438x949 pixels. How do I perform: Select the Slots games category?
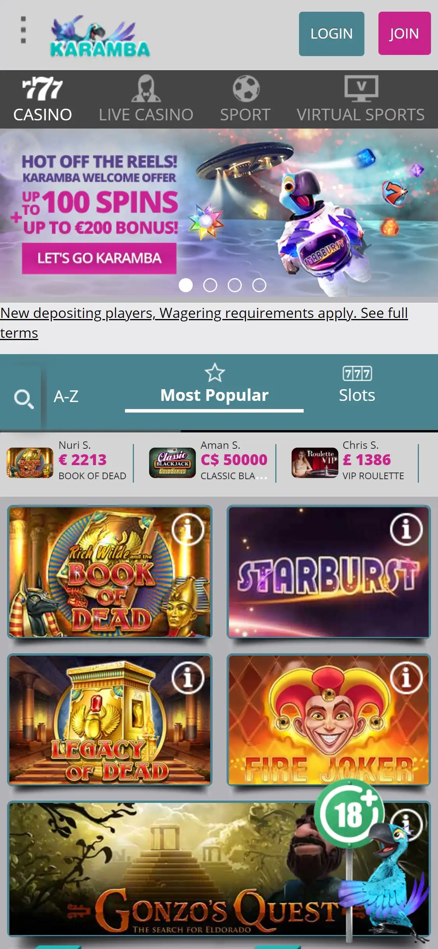click(x=357, y=385)
